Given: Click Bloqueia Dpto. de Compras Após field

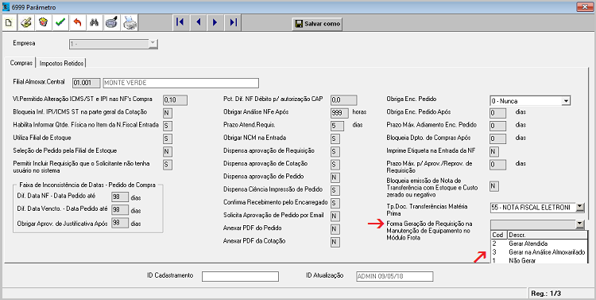Looking at the screenshot, I should [498, 139].
